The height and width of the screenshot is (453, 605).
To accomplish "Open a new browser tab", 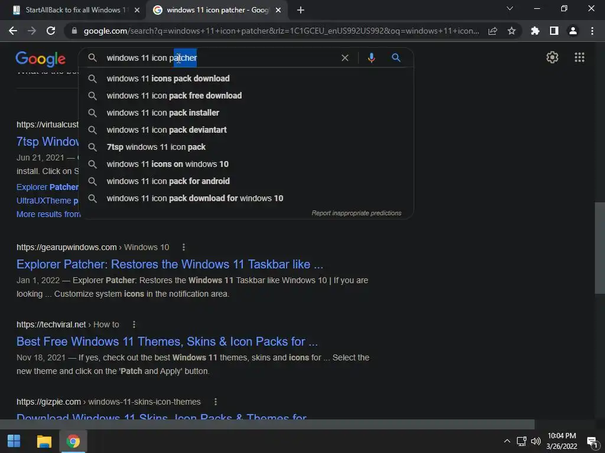I will [301, 10].
